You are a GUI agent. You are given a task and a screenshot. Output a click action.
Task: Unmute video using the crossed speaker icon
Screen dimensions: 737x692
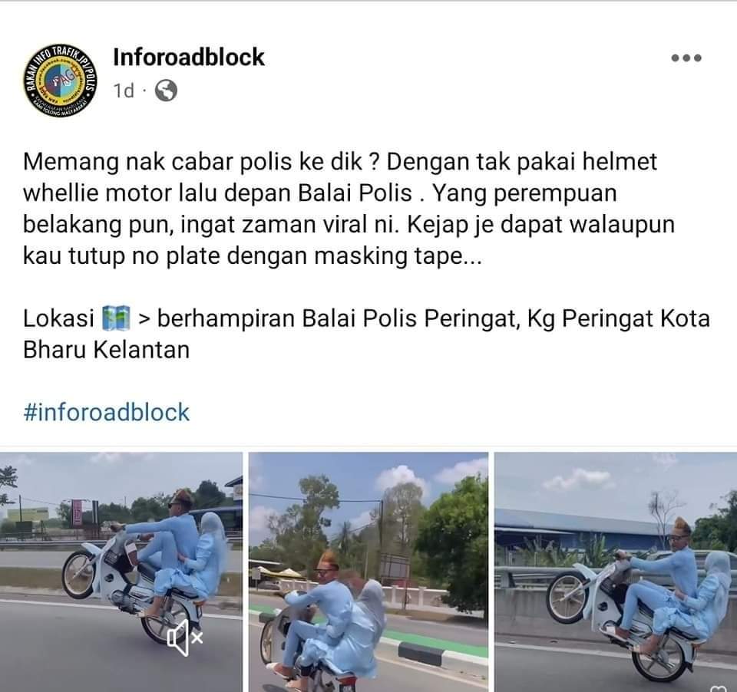[x=185, y=638]
